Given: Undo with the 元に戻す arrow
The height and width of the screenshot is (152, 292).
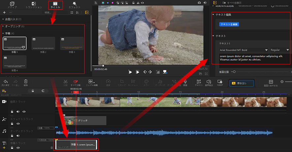Looking at the screenshot, I should coord(6,83).
